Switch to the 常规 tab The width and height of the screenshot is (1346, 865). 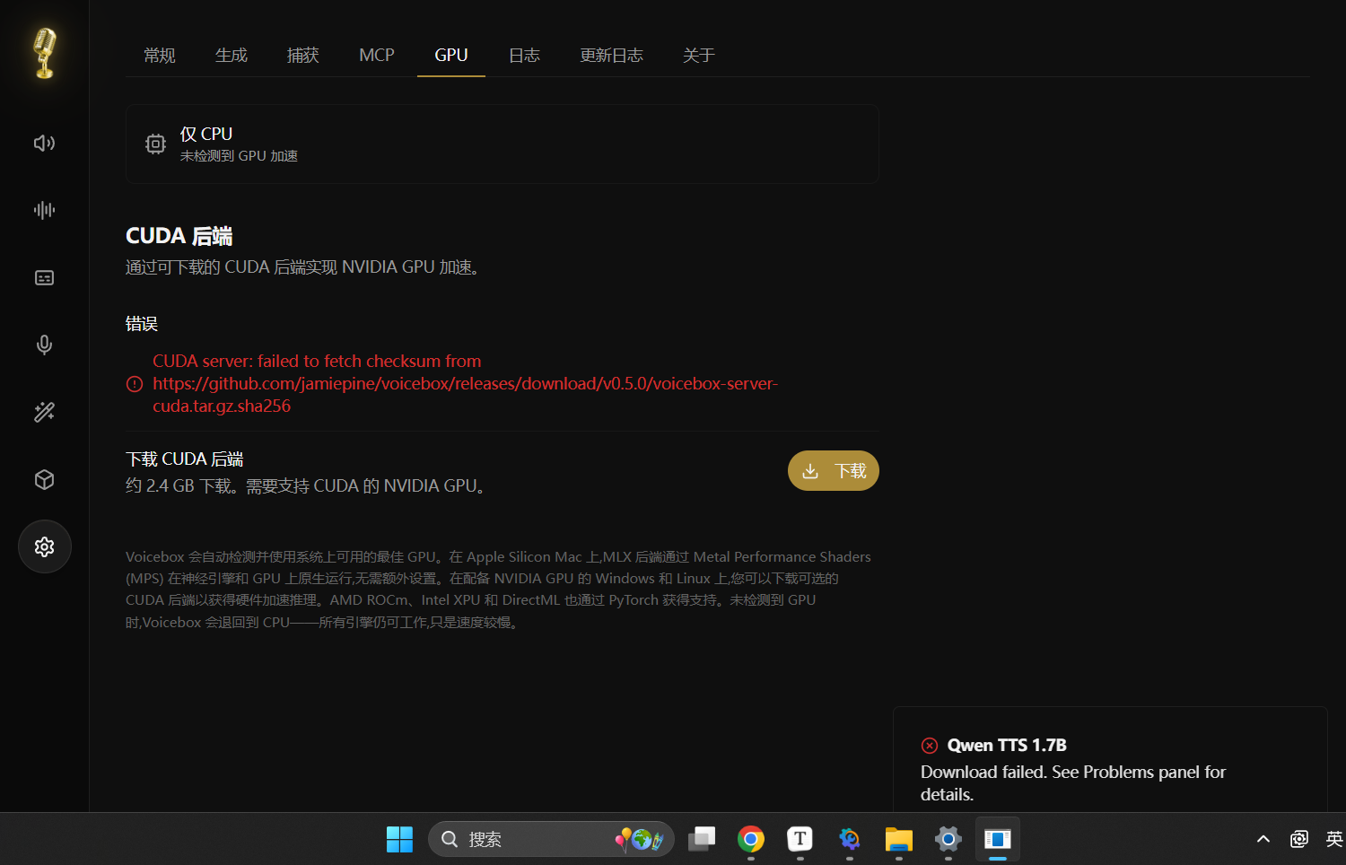click(x=160, y=56)
